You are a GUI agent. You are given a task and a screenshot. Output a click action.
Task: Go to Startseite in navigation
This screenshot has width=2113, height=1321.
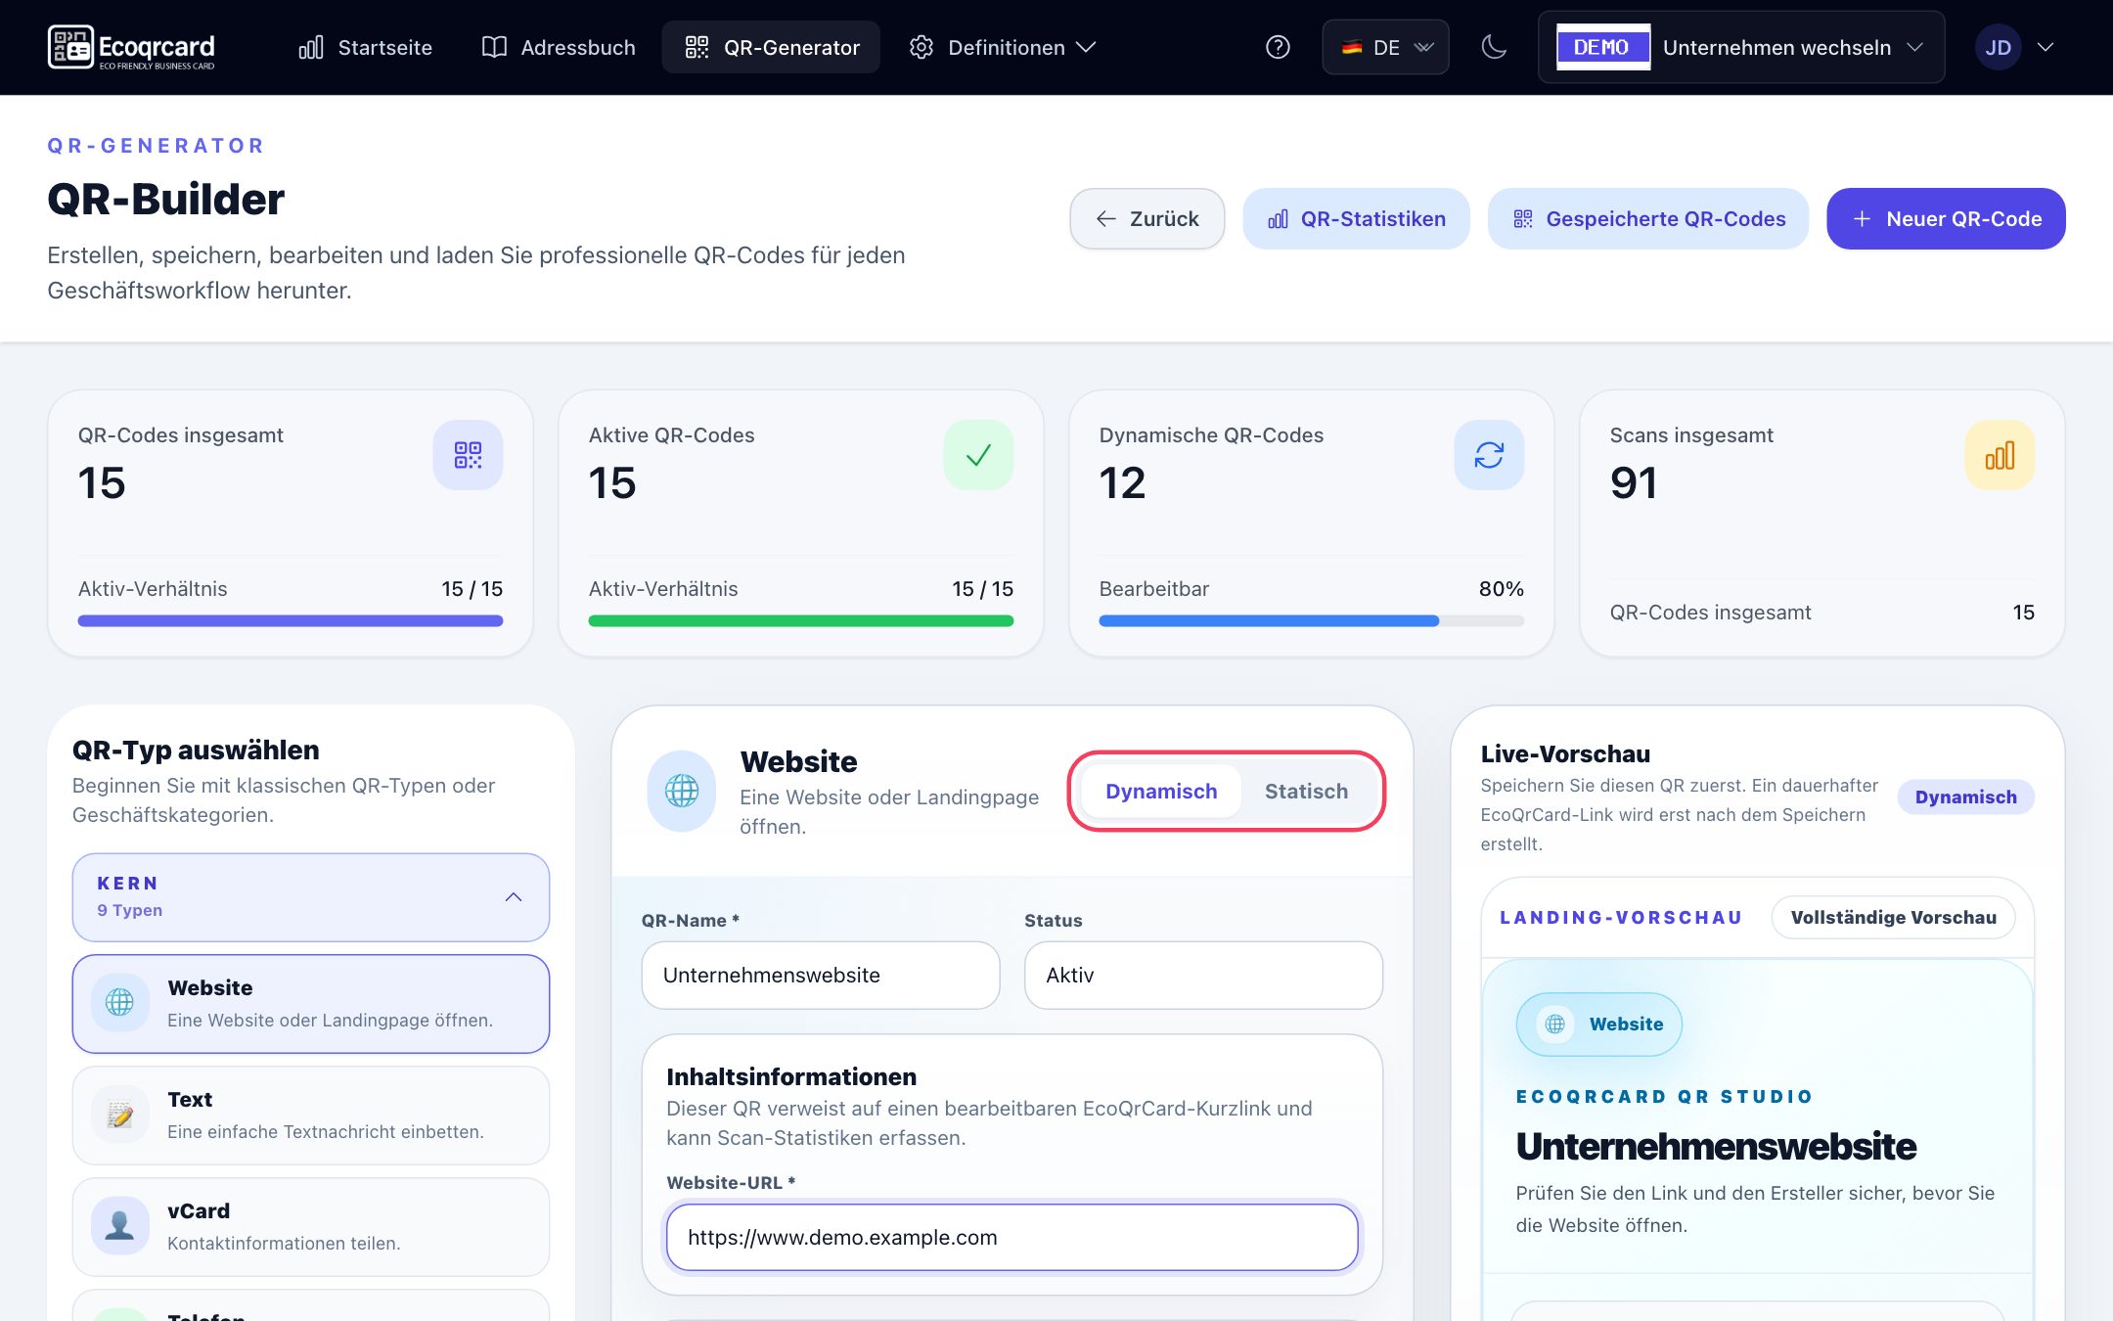coord(365,47)
